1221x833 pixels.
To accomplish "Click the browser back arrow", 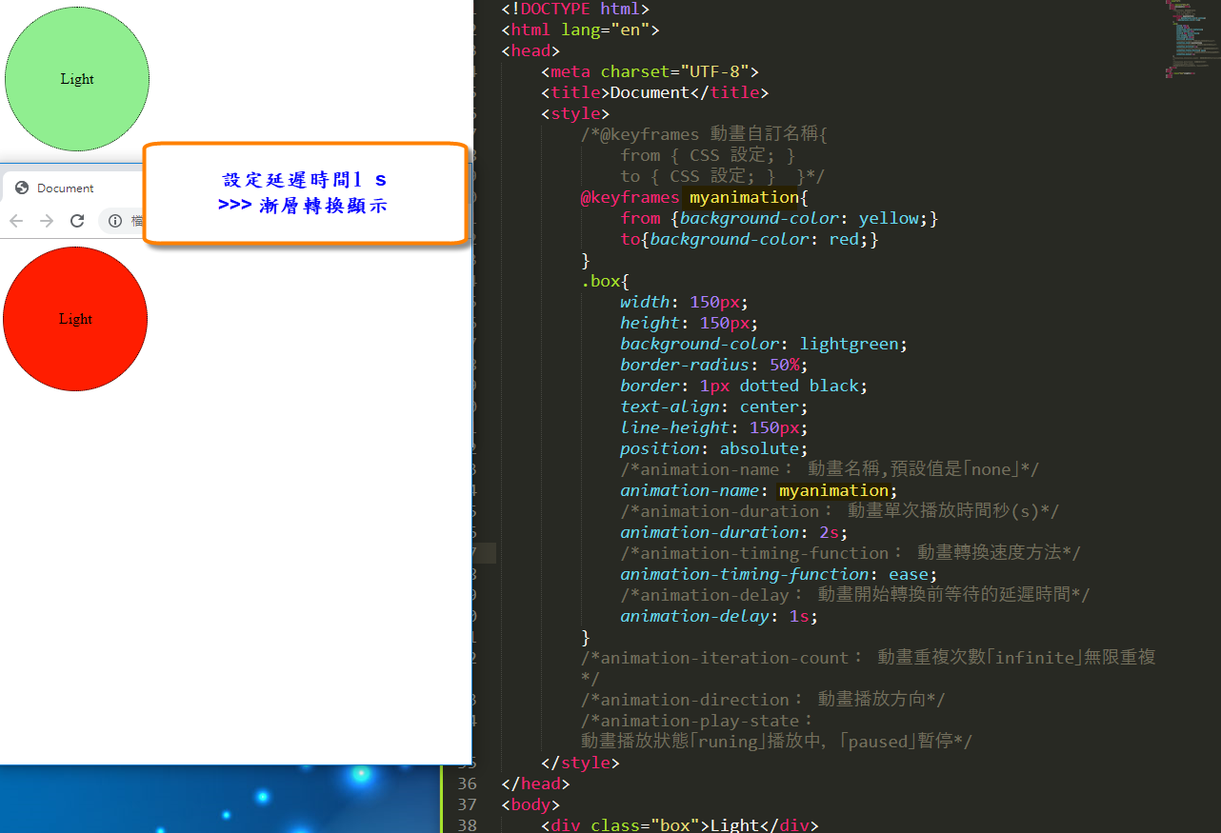I will 16,221.
